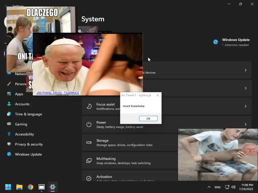This screenshot has height=193, width=258.
Task: Open Windows Update in the sidebar
Action: [28, 154]
